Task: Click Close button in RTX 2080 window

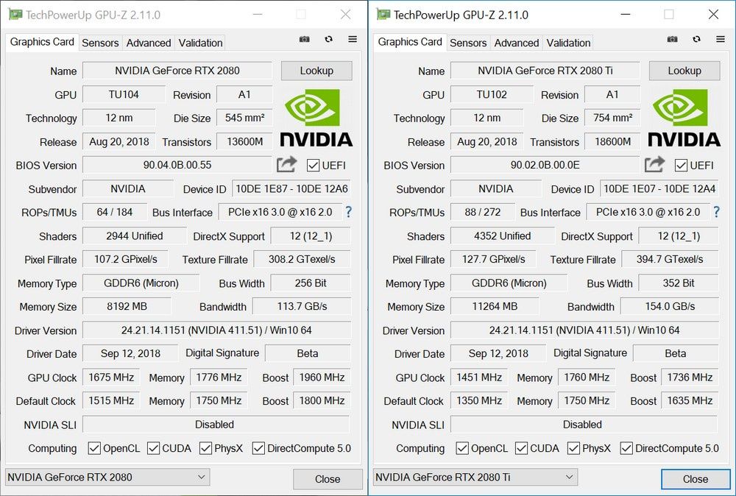Action: (328, 479)
